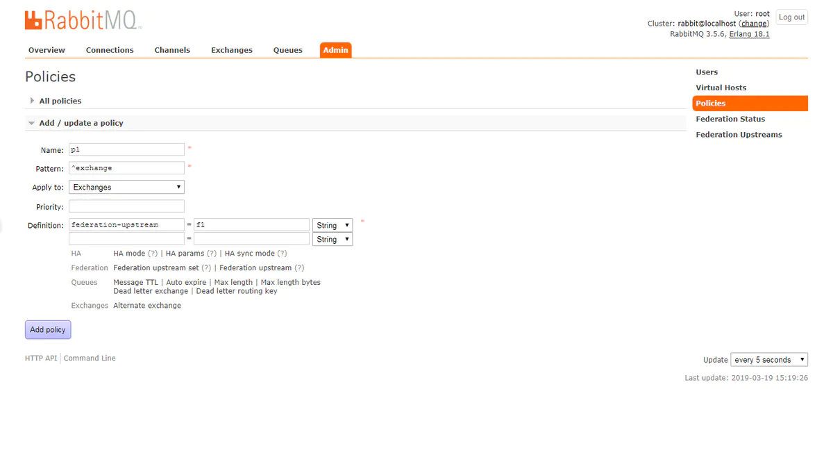Viewport: 833px width, 462px height.
Task: Click the Log out button
Action: tap(791, 17)
